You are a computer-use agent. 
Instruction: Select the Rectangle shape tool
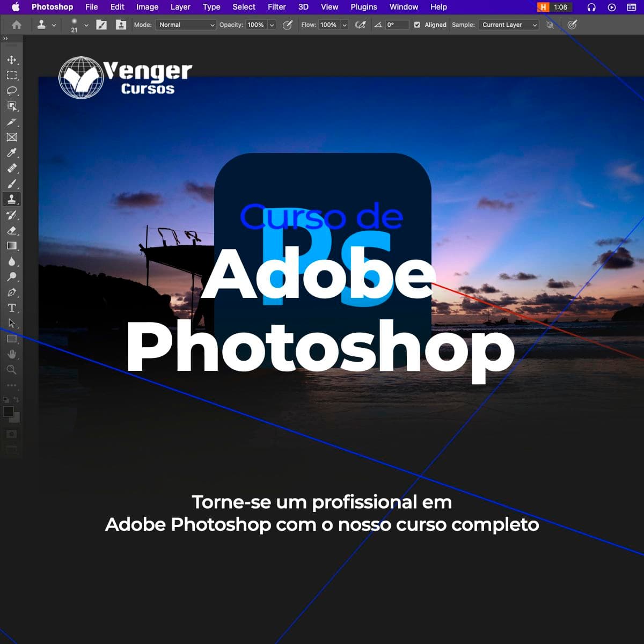(12, 339)
